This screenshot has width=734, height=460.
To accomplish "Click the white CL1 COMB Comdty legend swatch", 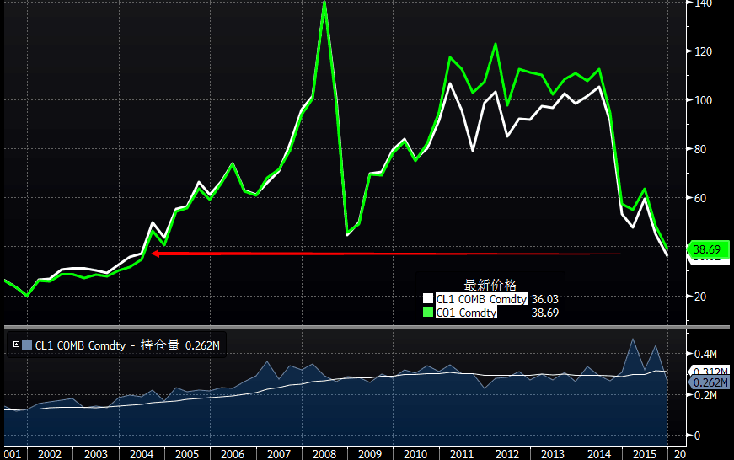I will [428, 298].
